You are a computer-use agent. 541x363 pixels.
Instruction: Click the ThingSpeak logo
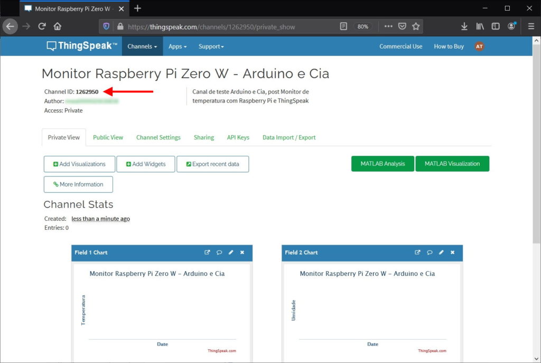click(82, 46)
